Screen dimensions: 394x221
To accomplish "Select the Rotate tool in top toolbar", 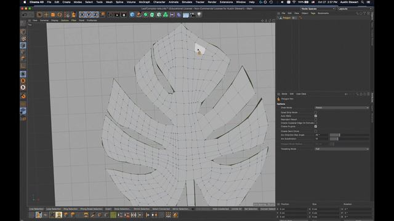I will [60, 15].
